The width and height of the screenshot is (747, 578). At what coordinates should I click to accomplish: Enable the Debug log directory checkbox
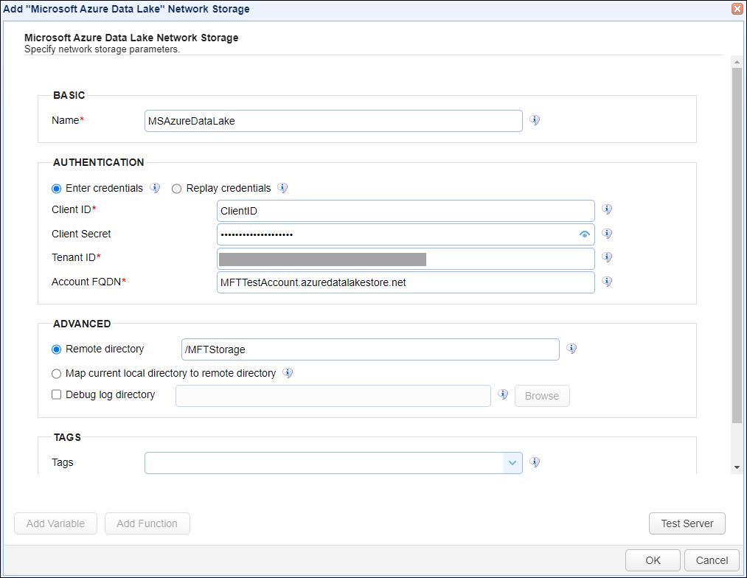coord(56,394)
